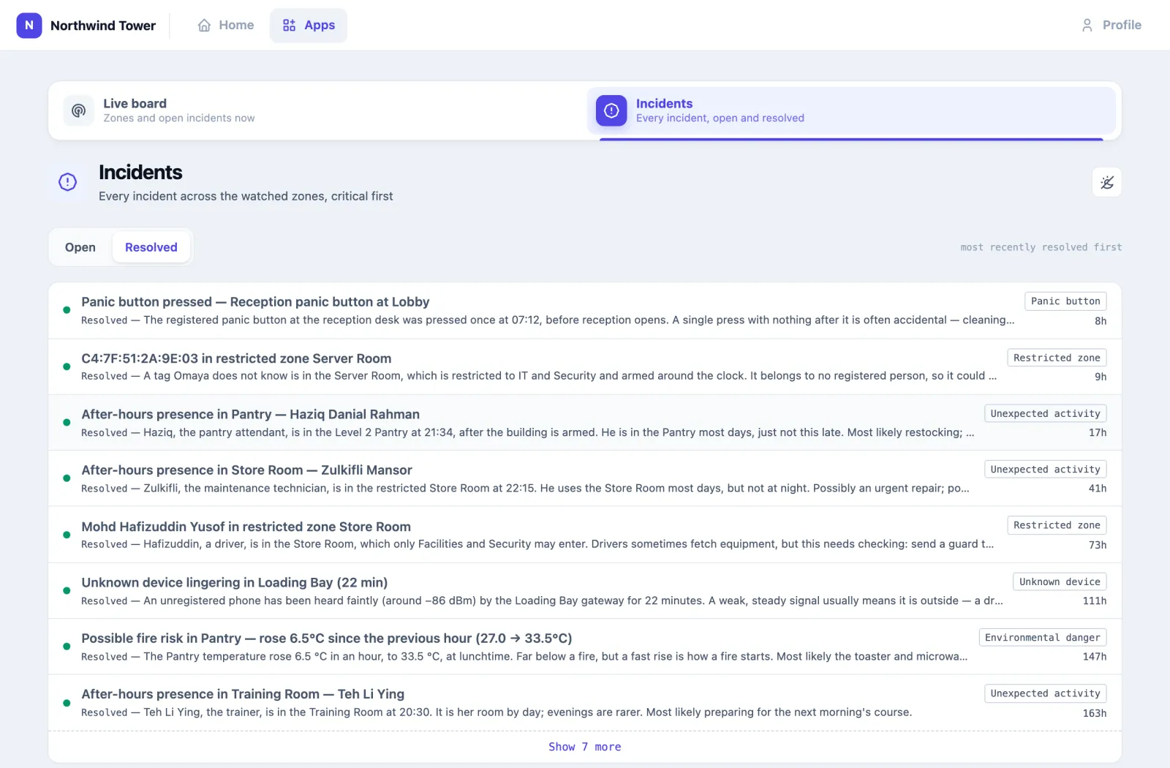Toggle the theme icon button
The width and height of the screenshot is (1170, 768).
[x=1107, y=182]
